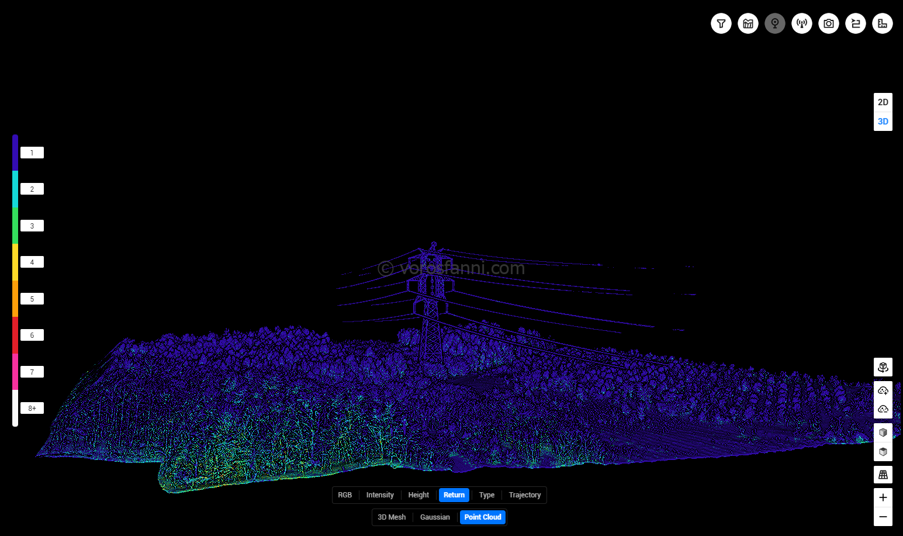Click the pink legend color segment
The image size is (903, 536).
(15, 372)
